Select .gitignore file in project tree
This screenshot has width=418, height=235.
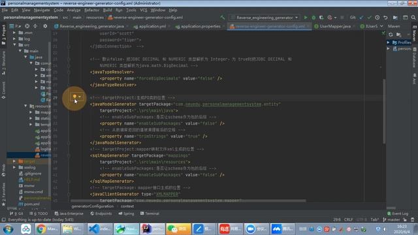pyautogui.click(x=30, y=174)
